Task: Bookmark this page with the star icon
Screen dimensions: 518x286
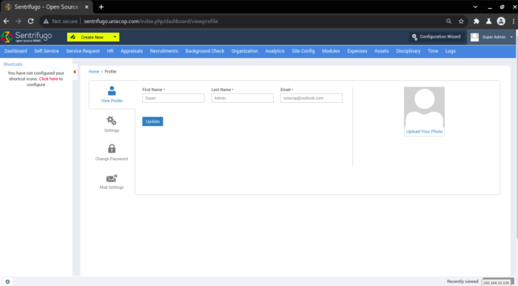Action: pyautogui.click(x=461, y=21)
